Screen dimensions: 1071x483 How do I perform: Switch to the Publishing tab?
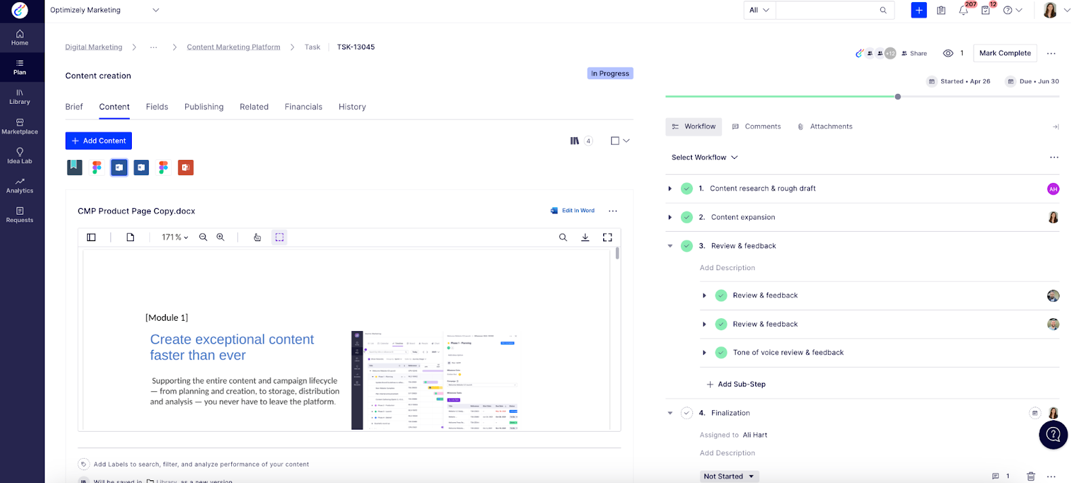(x=204, y=107)
